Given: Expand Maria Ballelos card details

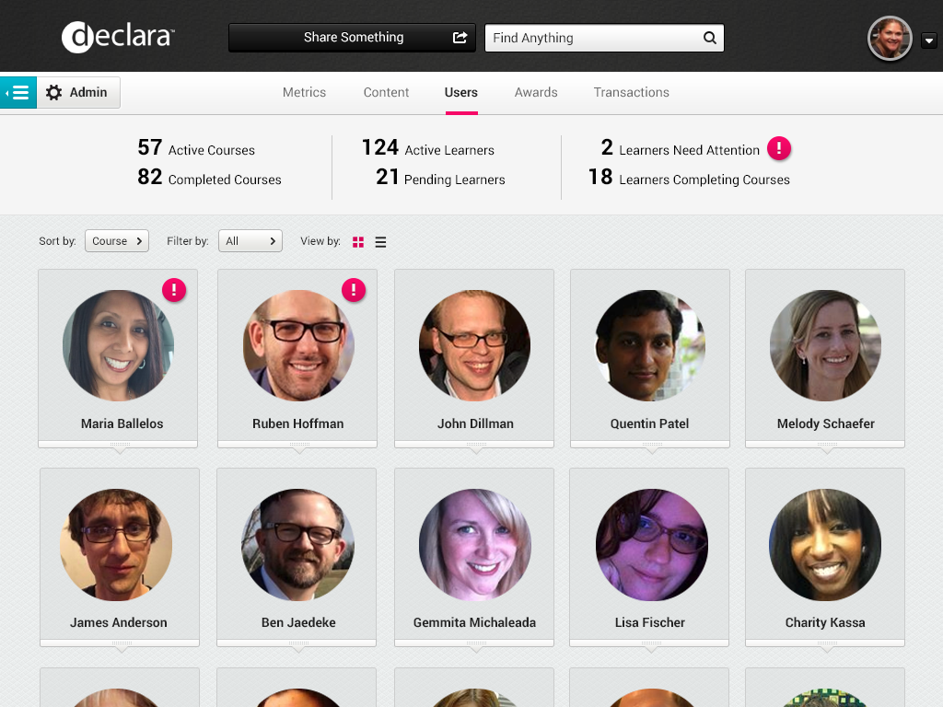Looking at the screenshot, I should pos(120,446).
